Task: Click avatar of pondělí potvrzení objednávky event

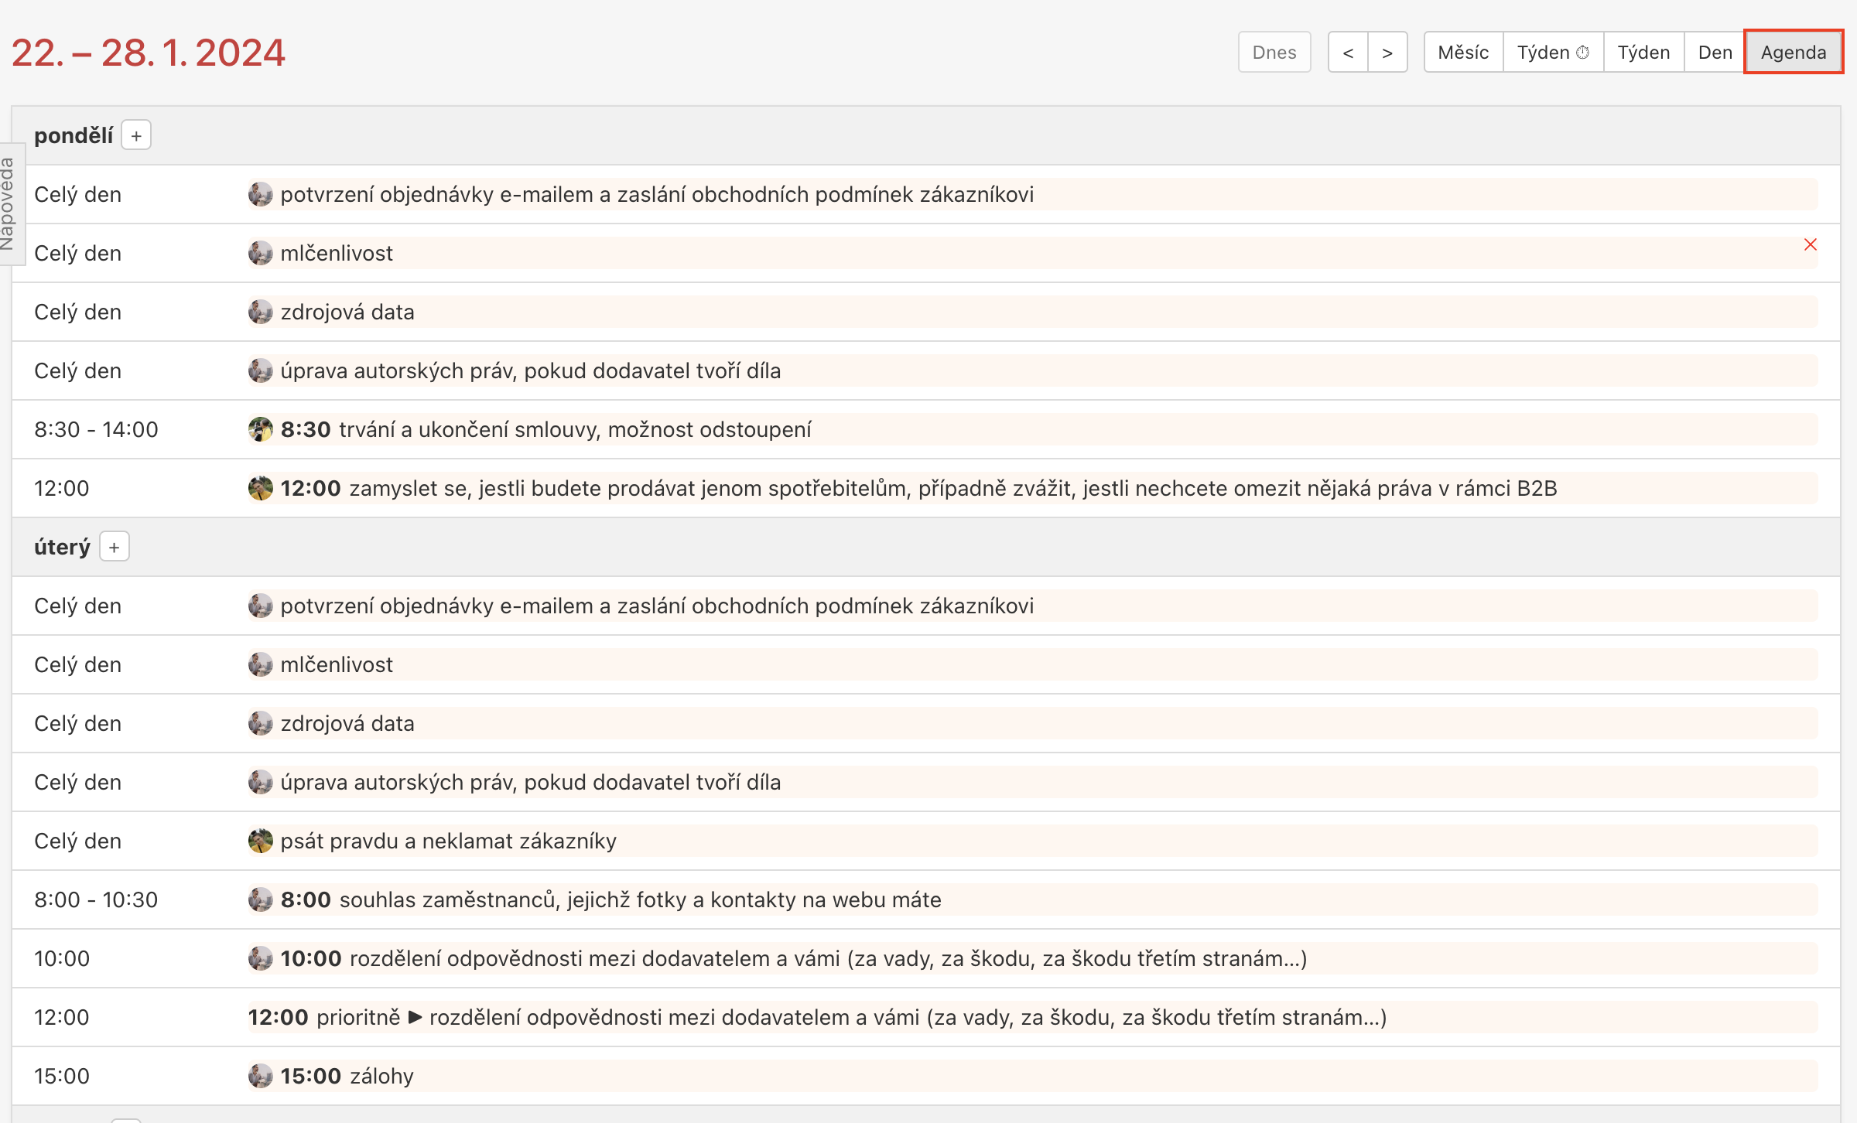Action: [x=261, y=194]
